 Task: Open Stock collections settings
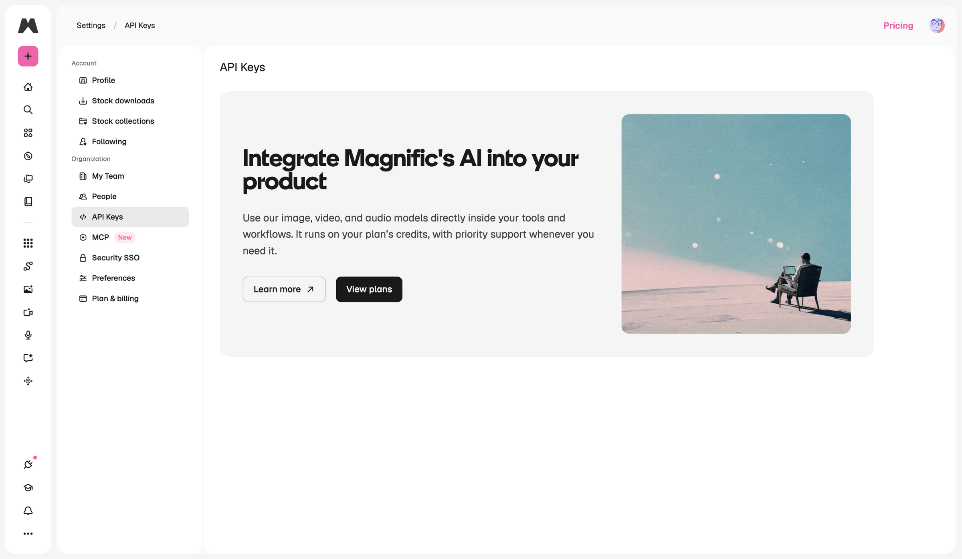[x=130, y=121]
